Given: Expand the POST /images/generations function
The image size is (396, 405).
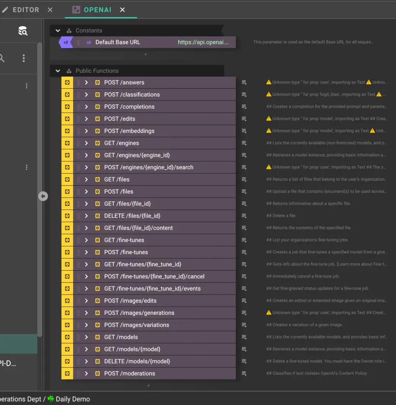Looking at the screenshot, I should (86, 313).
